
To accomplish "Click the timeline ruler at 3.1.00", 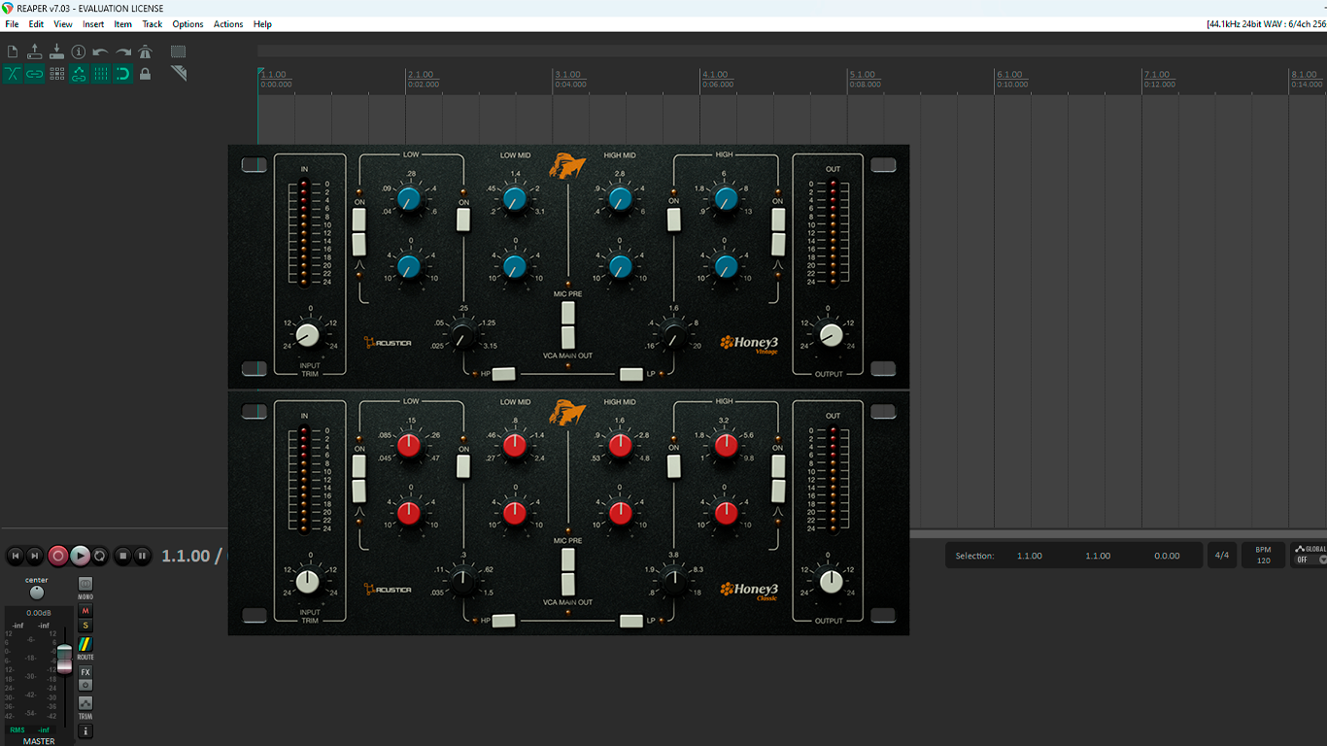I will [x=568, y=75].
